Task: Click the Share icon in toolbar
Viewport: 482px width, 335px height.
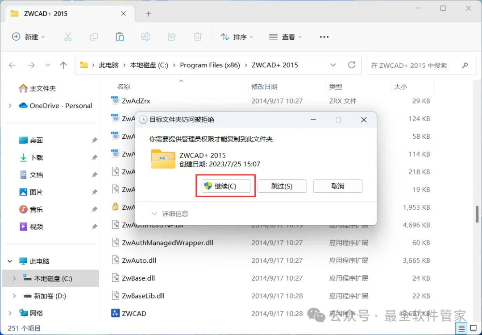Action: click(171, 37)
